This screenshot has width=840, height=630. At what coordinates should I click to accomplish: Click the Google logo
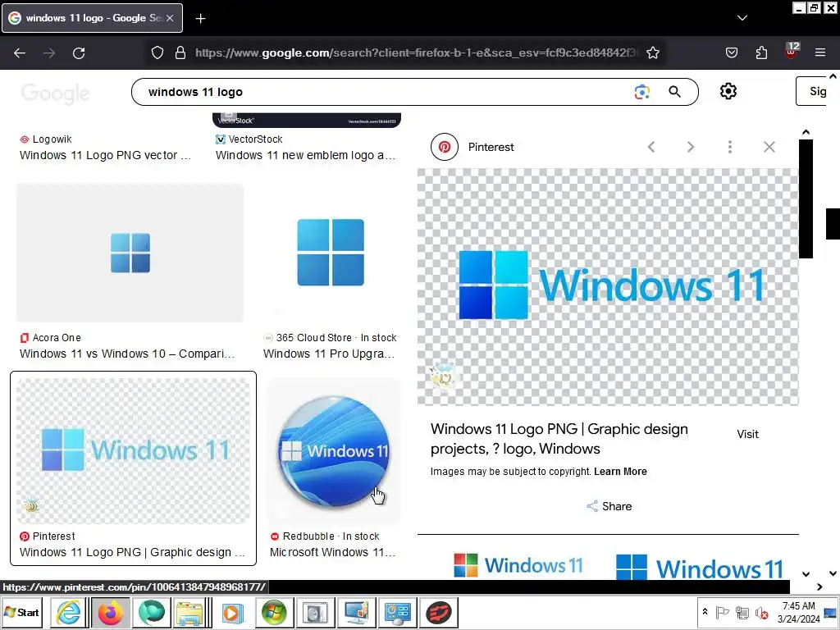click(55, 94)
